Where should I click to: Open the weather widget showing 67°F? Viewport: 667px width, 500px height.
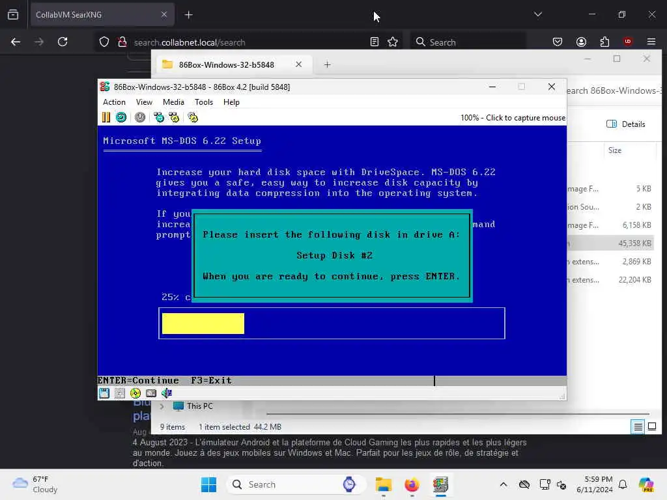coord(35,484)
